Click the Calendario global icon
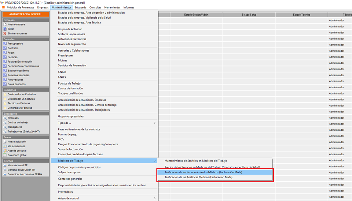Viewport: 352px width, 201px height. click(5, 155)
